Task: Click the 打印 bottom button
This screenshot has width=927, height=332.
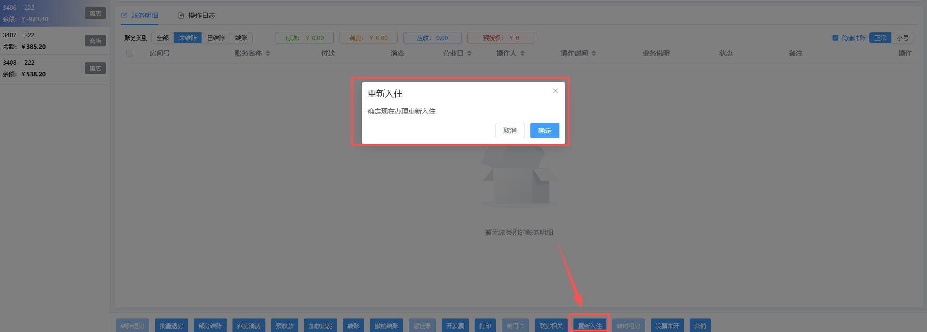Action: pyautogui.click(x=485, y=326)
